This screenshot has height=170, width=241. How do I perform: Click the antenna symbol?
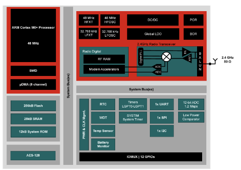click(x=215, y=61)
